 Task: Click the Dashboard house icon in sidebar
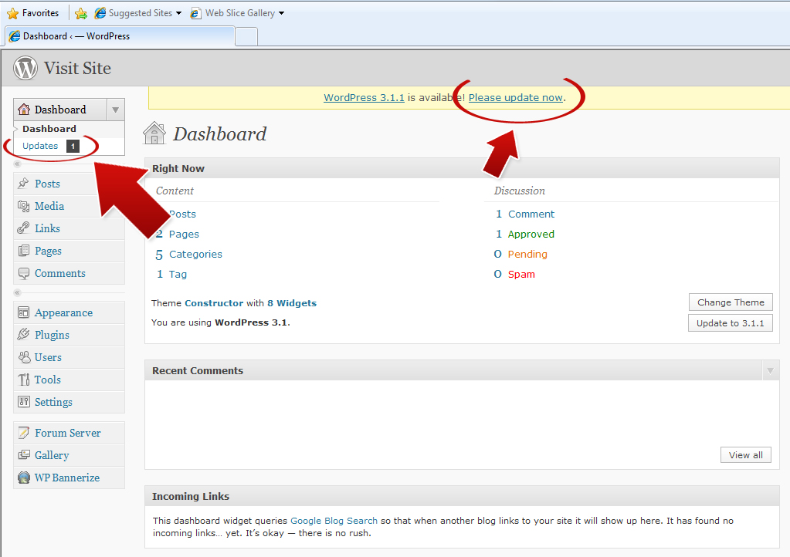pyautogui.click(x=24, y=110)
